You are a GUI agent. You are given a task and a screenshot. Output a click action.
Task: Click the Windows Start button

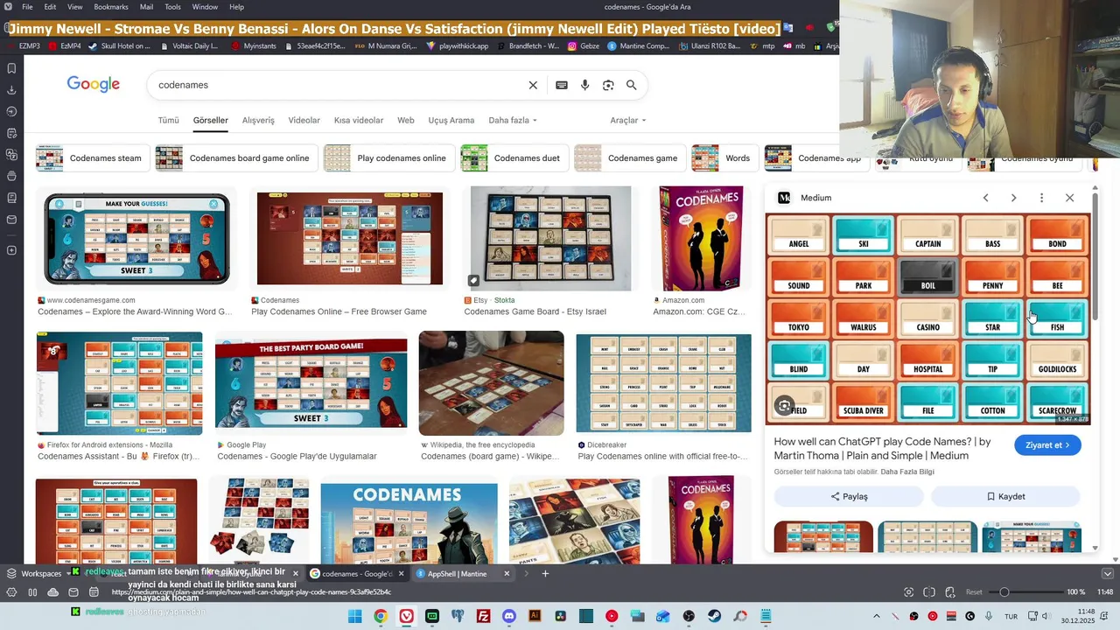354,617
